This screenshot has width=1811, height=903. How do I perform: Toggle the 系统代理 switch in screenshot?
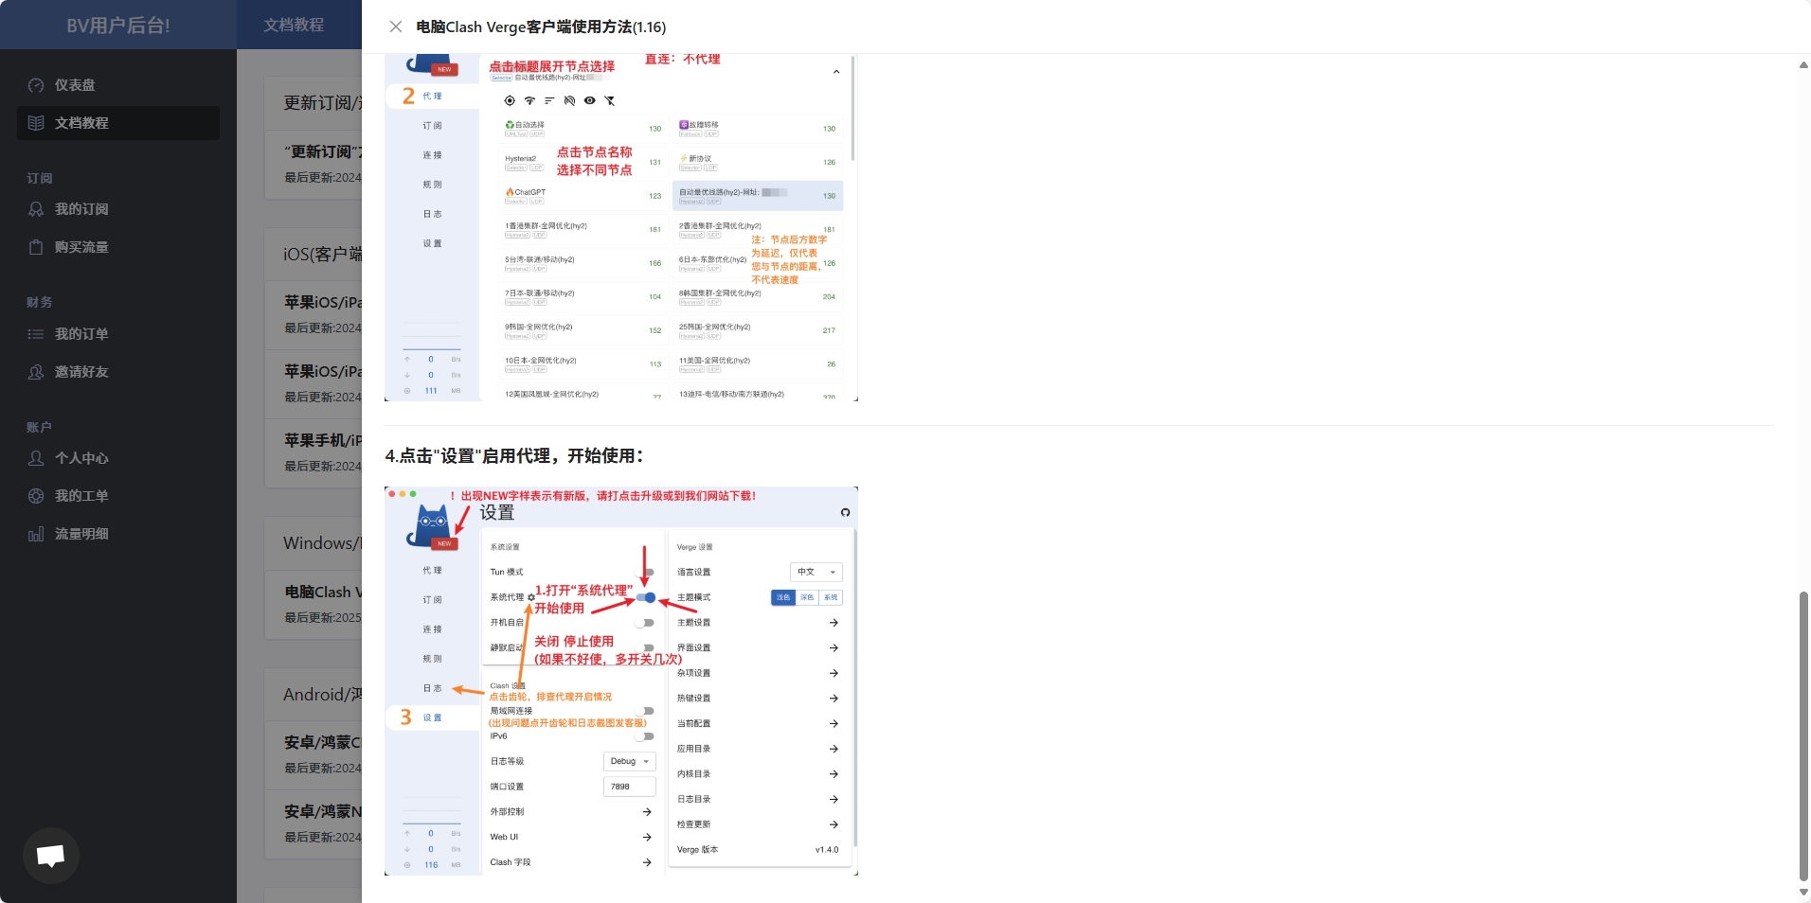point(646,597)
